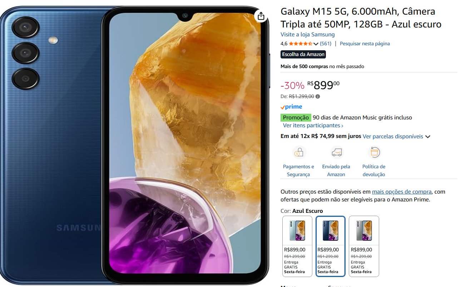Click the info icon beside R$1.299,00
466x287 pixels.
(318, 96)
